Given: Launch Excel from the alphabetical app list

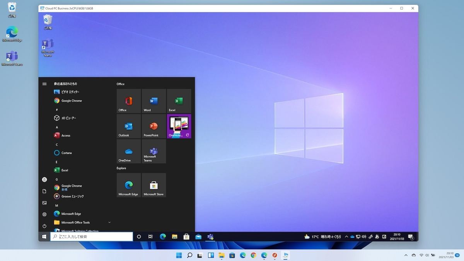Looking at the screenshot, I should (x=83, y=170).
